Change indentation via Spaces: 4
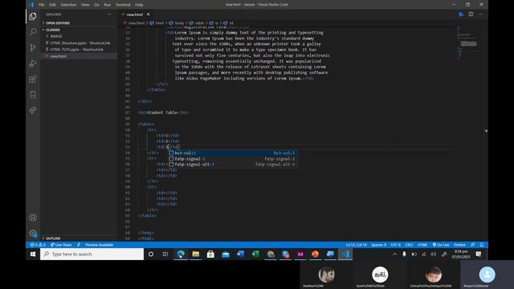514x289 pixels. (x=378, y=245)
